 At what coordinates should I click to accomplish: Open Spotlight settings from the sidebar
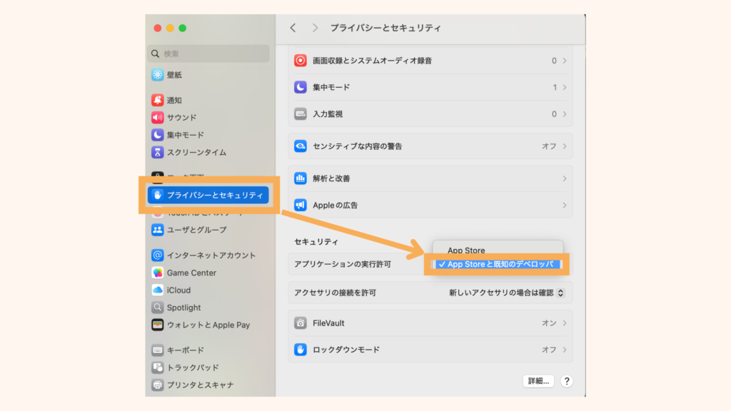click(x=158, y=307)
